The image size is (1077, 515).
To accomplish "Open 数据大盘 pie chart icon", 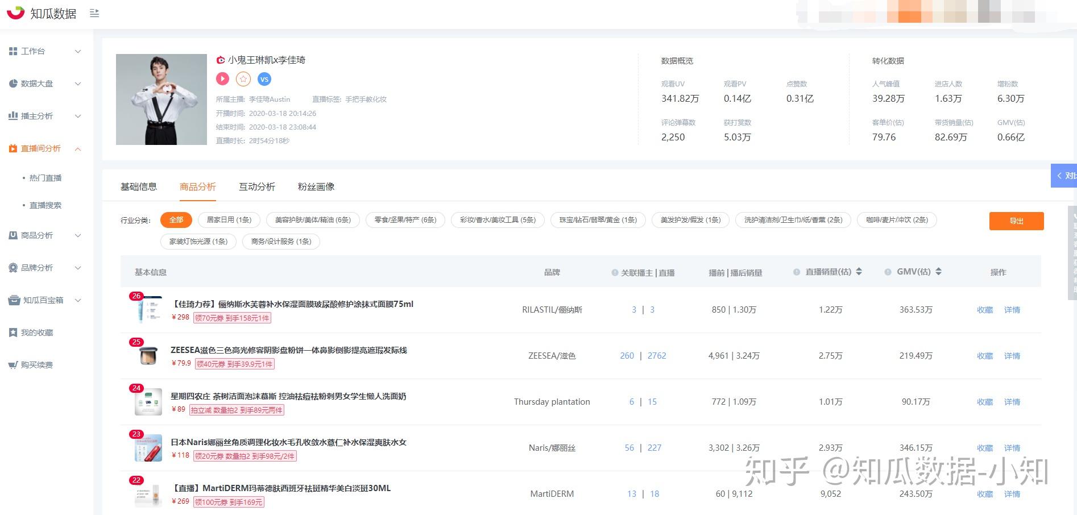I will point(13,84).
